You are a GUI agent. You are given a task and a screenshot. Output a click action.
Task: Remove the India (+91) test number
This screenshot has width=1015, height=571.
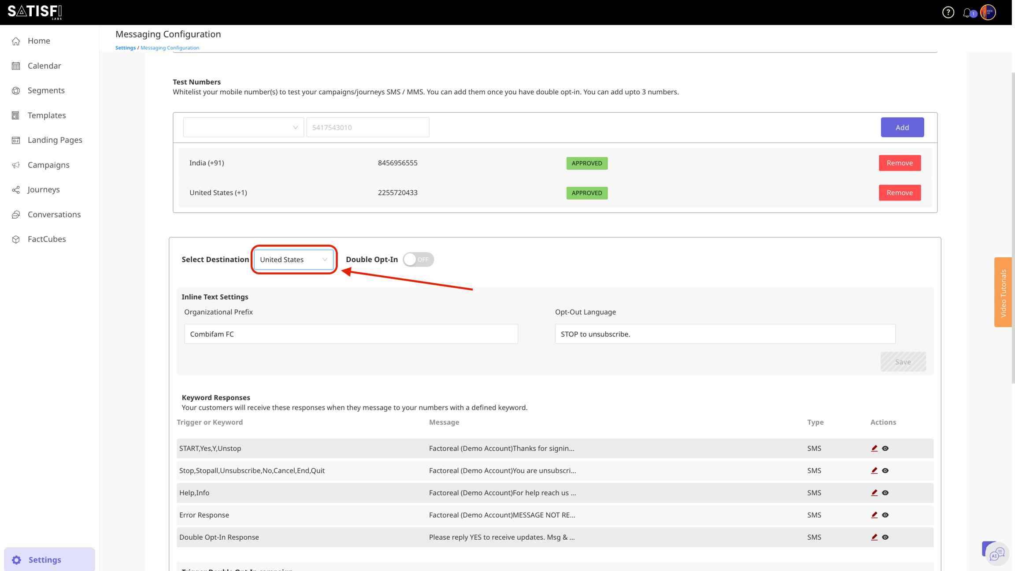click(899, 163)
